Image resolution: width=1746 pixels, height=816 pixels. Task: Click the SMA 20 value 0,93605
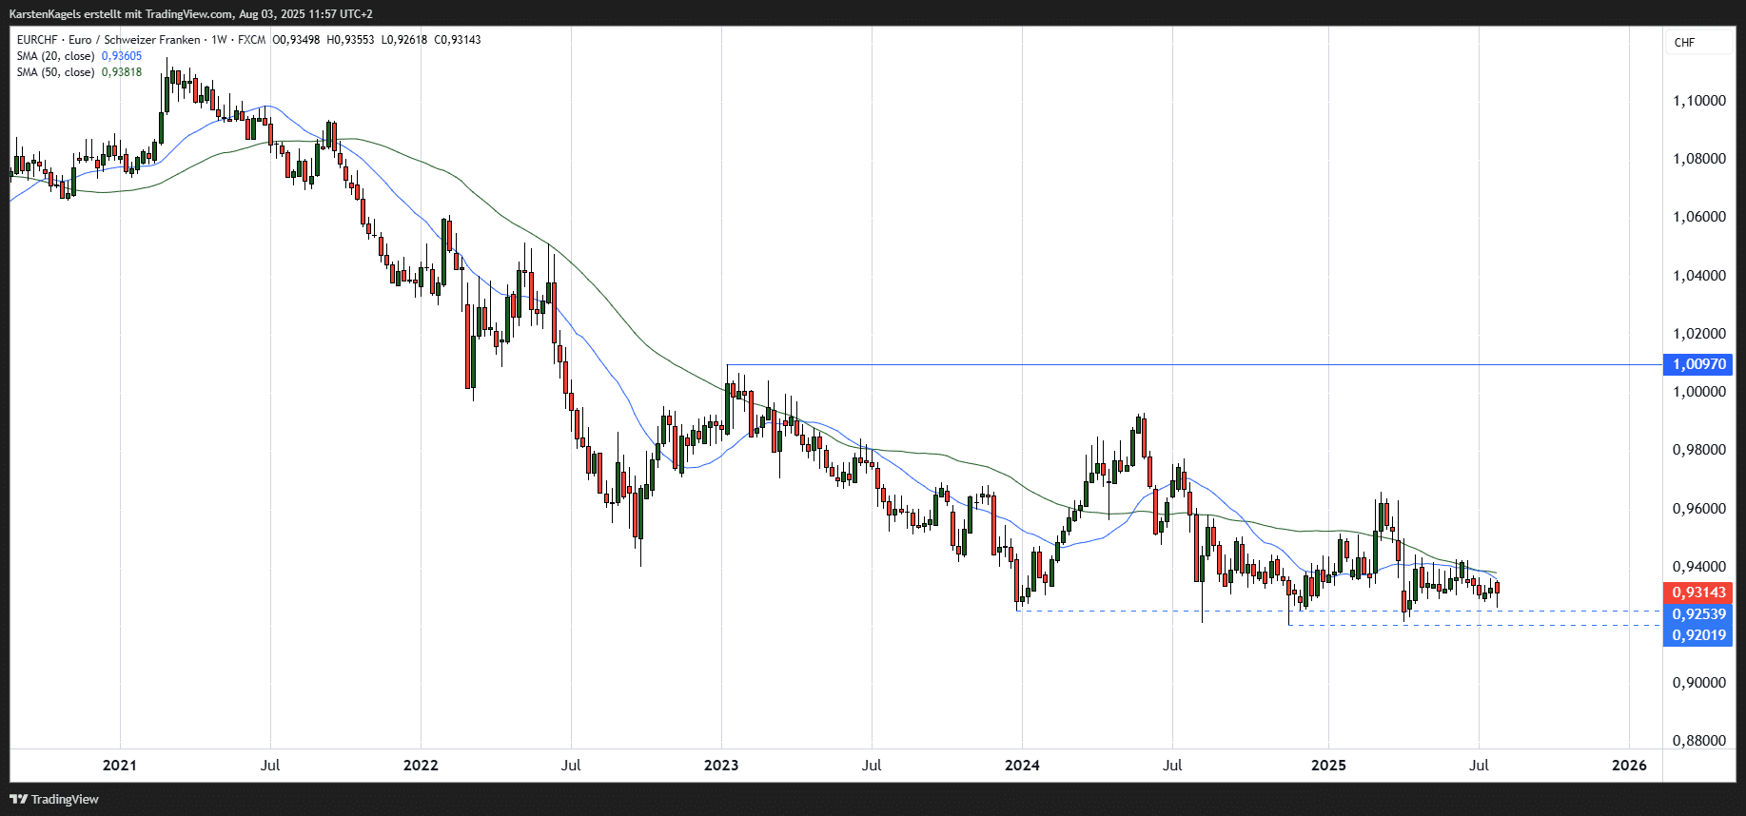click(x=122, y=56)
